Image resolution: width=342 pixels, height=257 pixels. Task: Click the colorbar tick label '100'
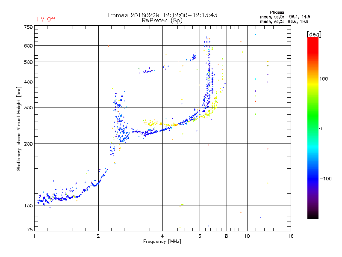click(x=324, y=79)
